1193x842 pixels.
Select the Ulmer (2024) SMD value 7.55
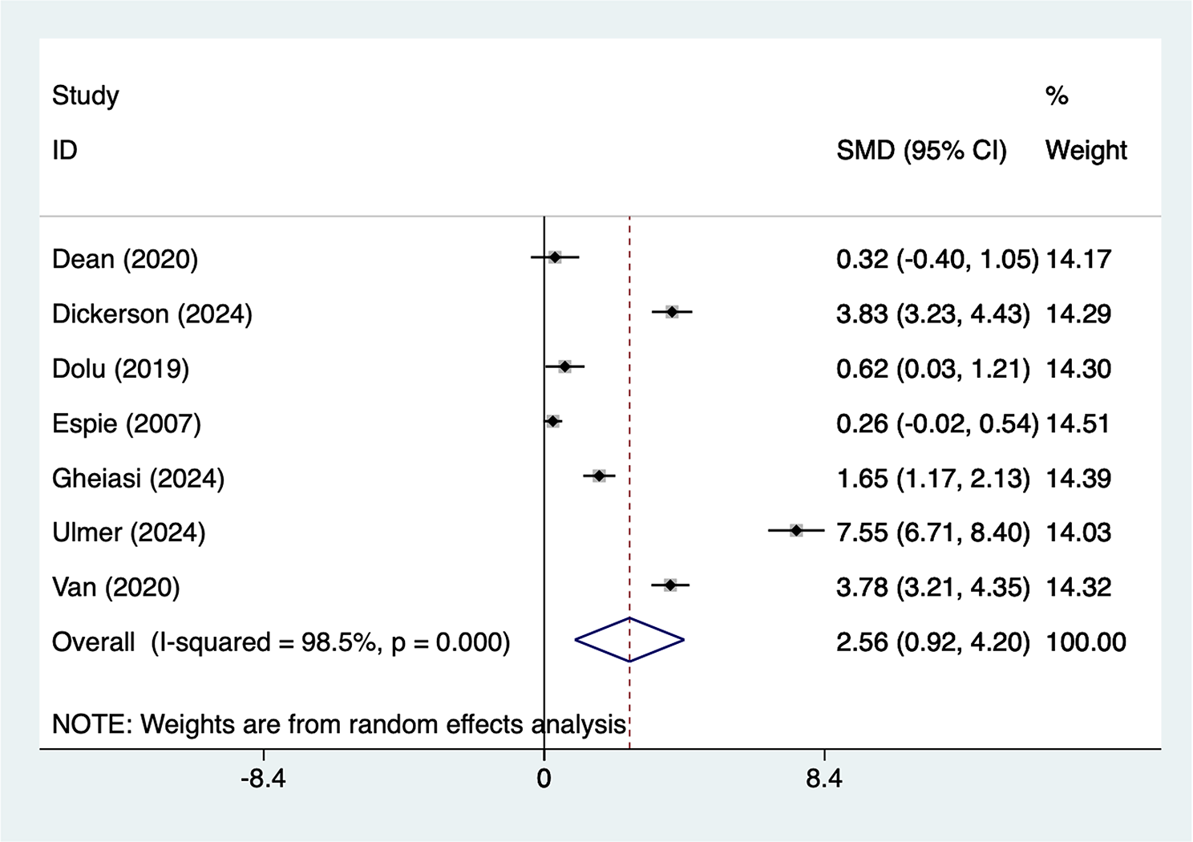coord(862,532)
